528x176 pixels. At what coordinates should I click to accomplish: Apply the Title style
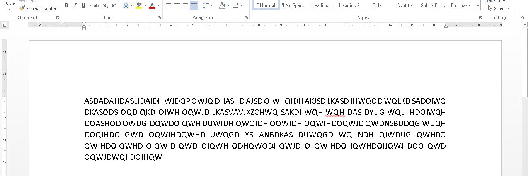pos(377,5)
